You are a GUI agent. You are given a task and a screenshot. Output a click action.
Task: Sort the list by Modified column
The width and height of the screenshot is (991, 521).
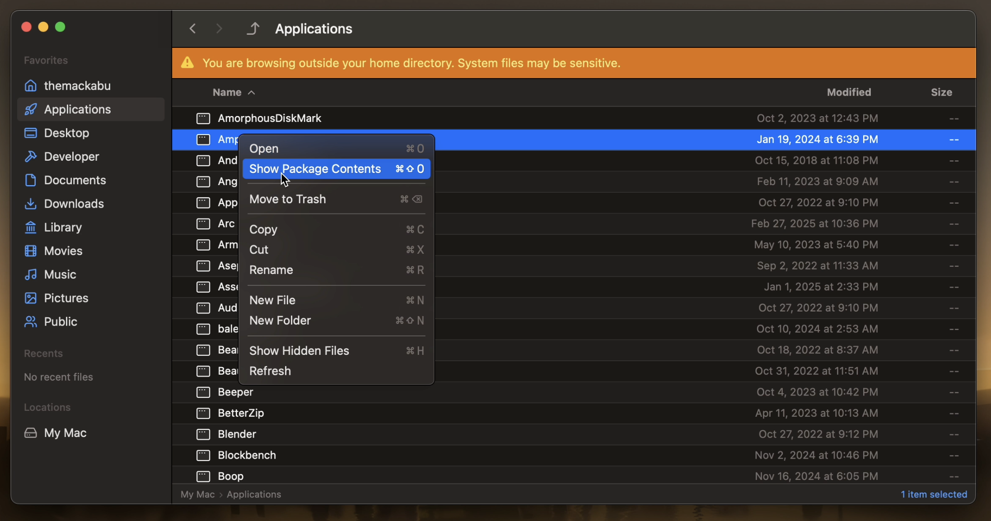click(849, 92)
